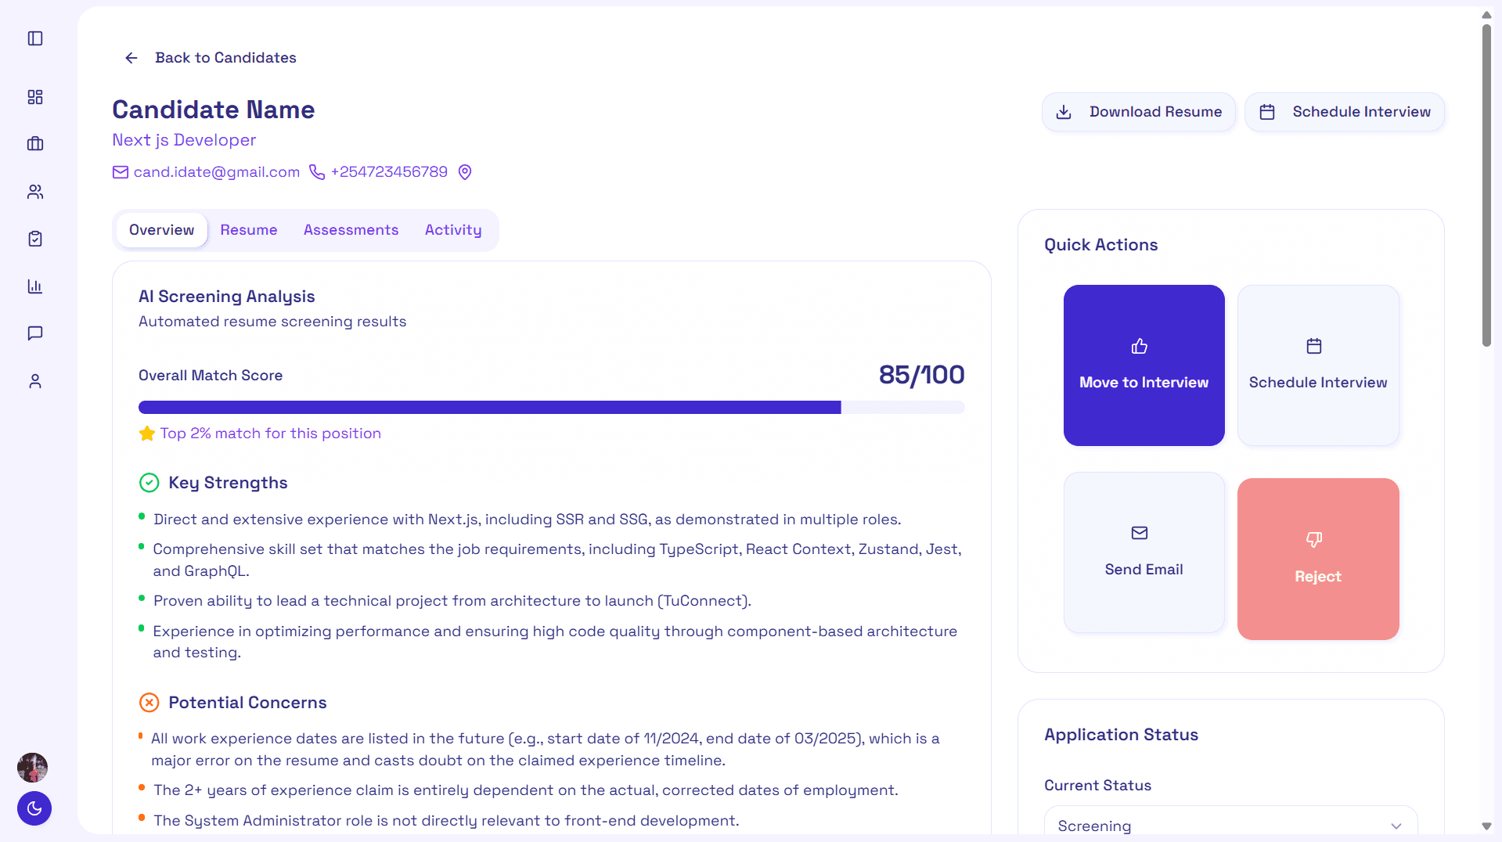Collapse the sidebar using the panel icon
This screenshot has width=1502, height=842.
pos(34,38)
